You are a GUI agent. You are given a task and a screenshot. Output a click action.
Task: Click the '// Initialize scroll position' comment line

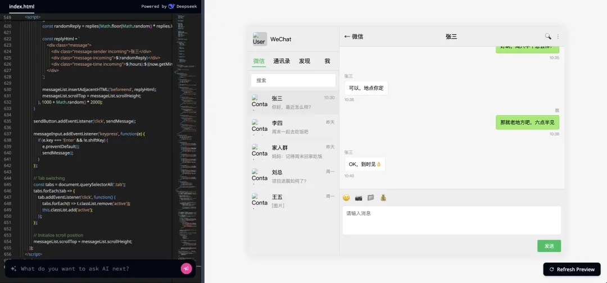click(x=58, y=235)
